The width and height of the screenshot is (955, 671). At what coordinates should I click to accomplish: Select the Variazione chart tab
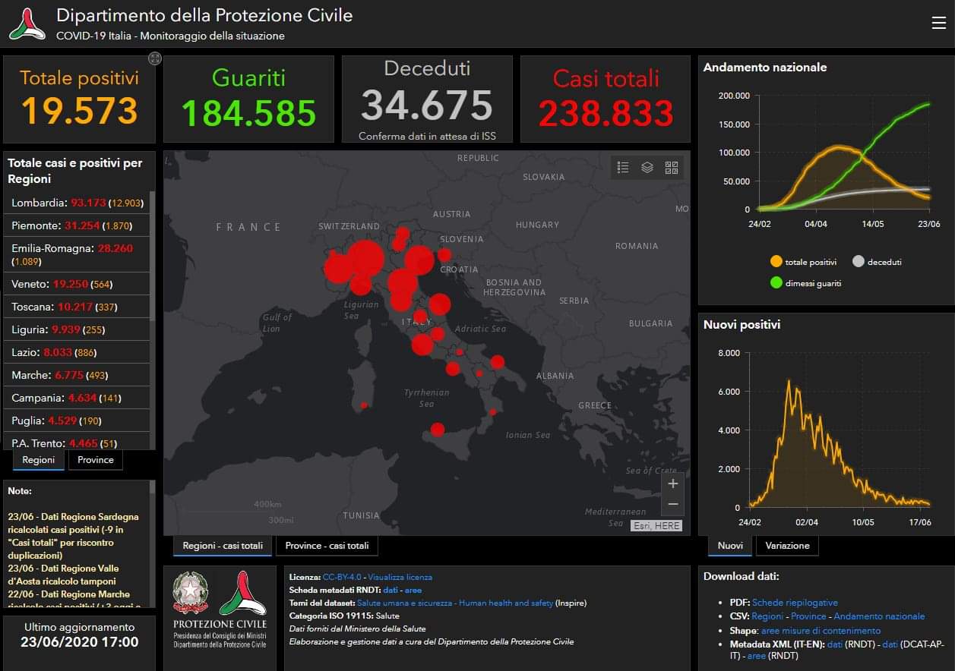(787, 546)
